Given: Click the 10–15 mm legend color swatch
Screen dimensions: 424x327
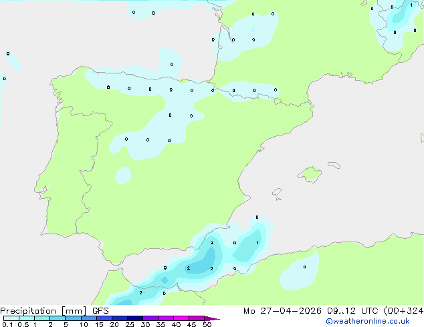Looking at the screenshot, I should click(88, 318).
